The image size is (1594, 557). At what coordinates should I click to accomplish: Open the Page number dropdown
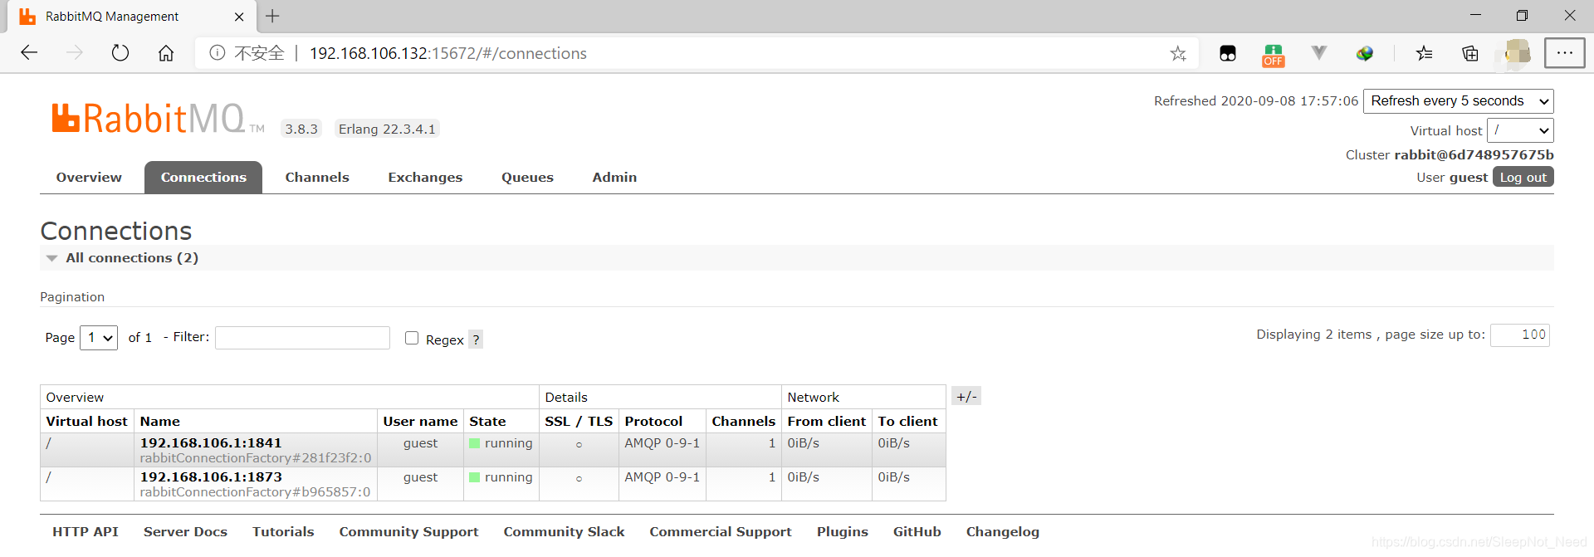point(99,338)
